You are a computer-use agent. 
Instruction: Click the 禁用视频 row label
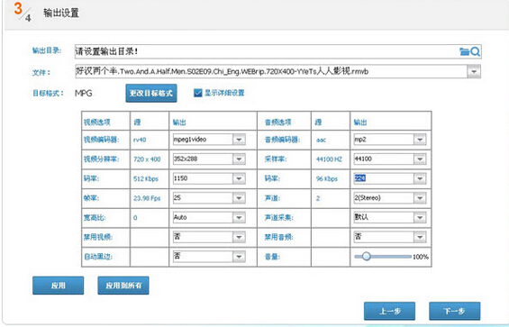98,237
